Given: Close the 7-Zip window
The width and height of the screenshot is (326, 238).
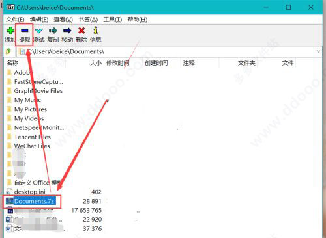Looking at the screenshot, I should [x=311, y=7].
